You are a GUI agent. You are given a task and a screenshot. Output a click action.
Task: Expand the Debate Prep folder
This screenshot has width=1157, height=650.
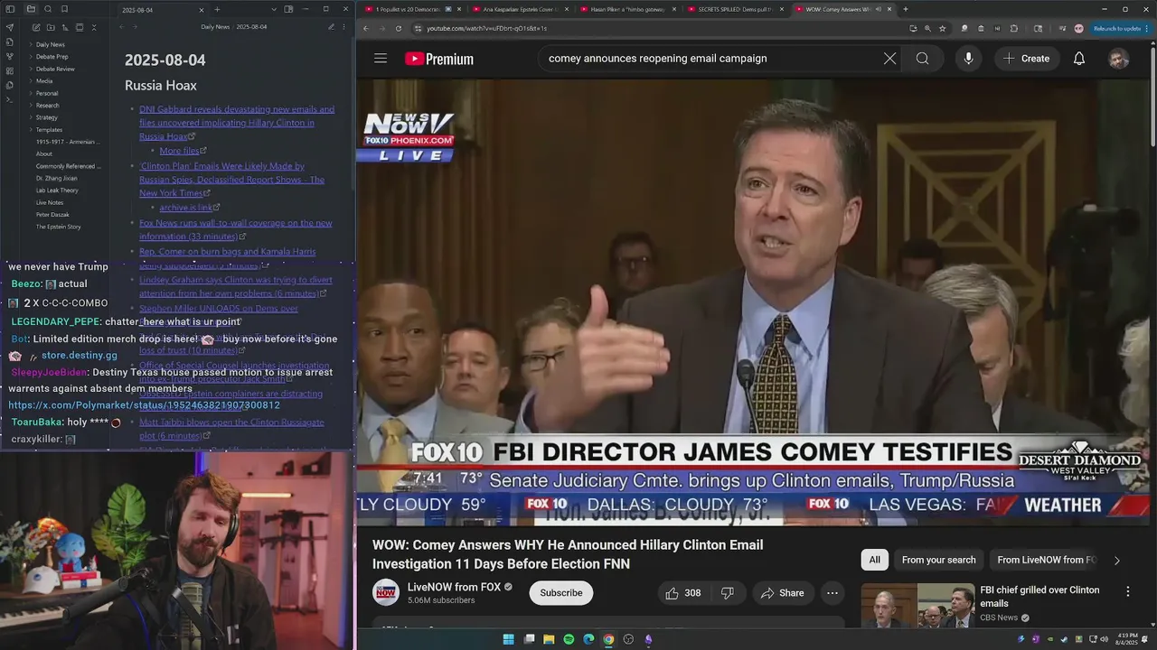[52, 56]
